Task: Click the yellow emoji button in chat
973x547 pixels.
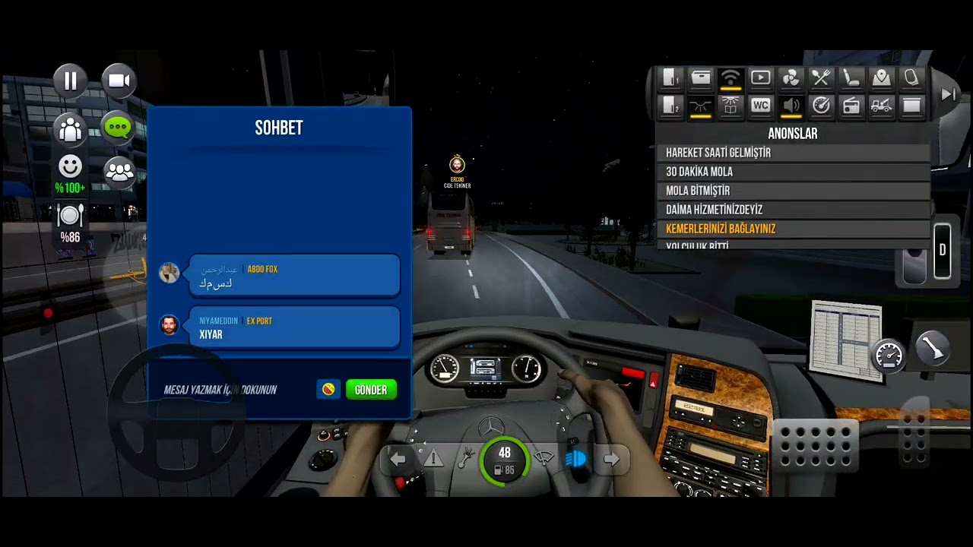Action: [328, 390]
